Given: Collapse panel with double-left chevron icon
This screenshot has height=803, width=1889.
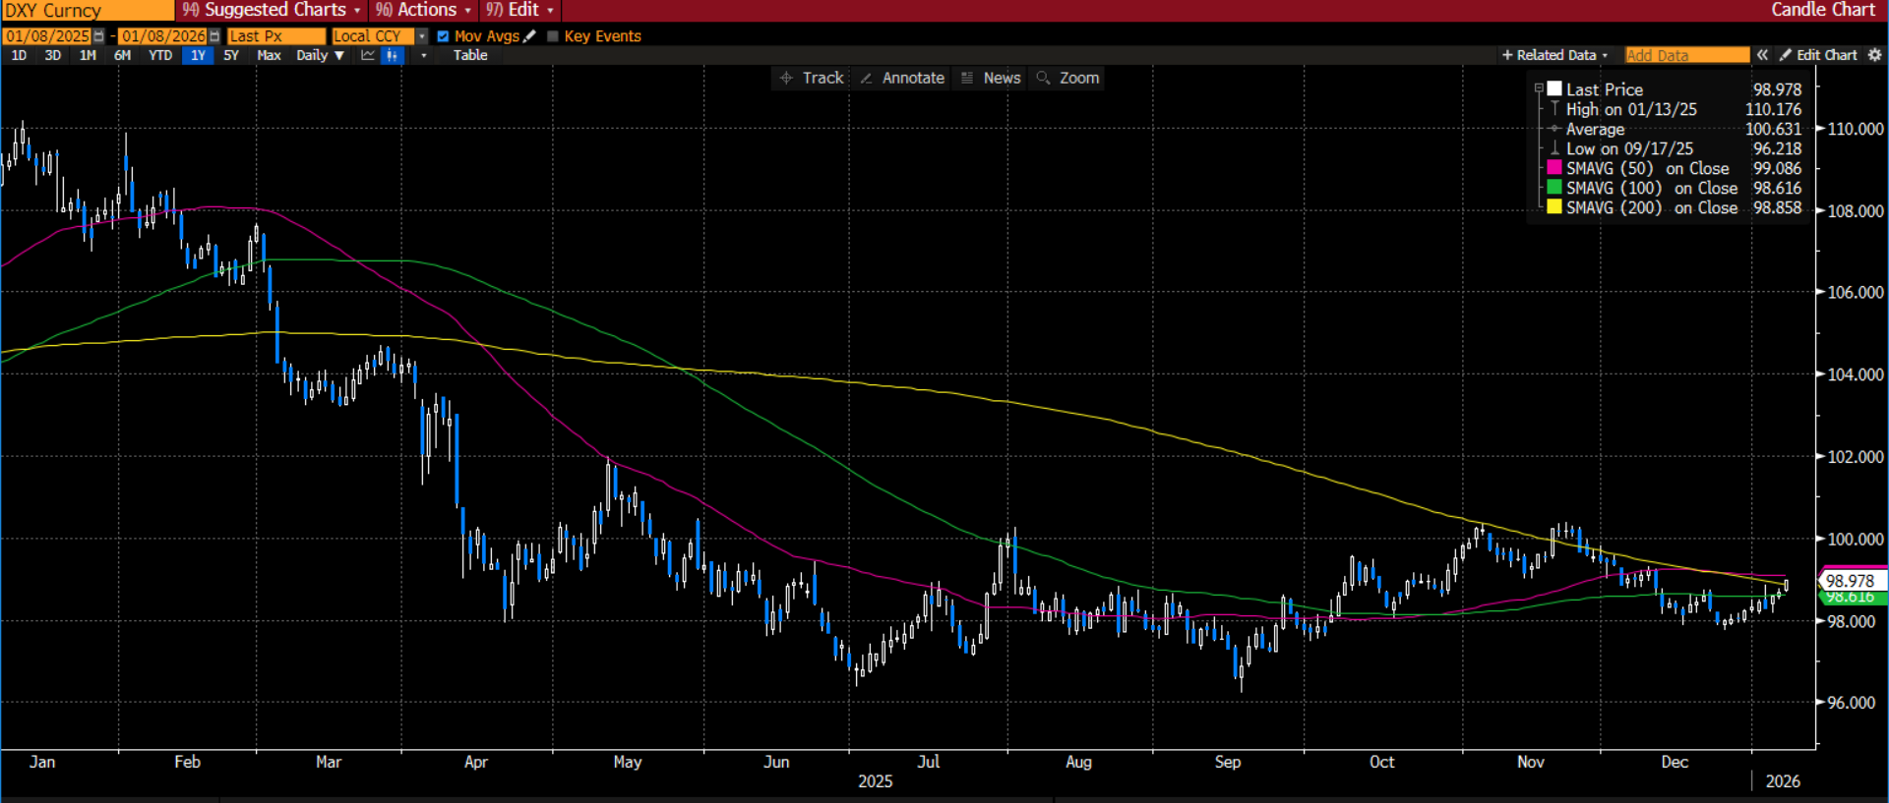Looking at the screenshot, I should [1763, 55].
